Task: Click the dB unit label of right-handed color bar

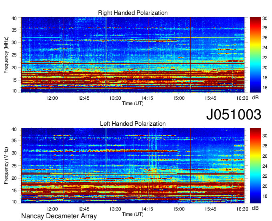Action: [255, 98]
